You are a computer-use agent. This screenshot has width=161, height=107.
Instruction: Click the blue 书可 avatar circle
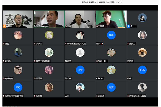point(18,87)
